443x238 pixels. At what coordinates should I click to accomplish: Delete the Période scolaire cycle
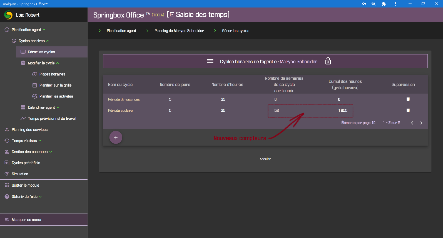tap(408, 110)
